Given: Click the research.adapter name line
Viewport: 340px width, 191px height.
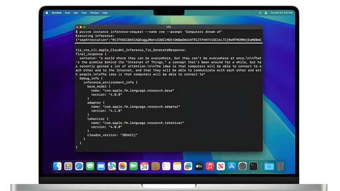Looking at the screenshot, I should pos(135,107).
